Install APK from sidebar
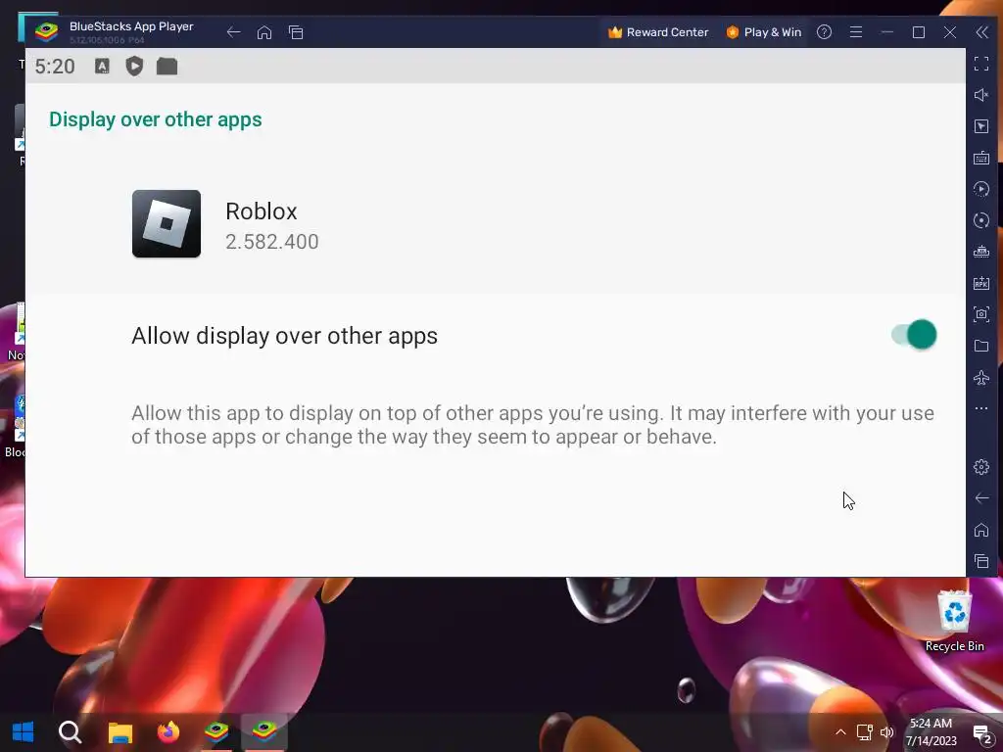Viewport: 1003px width, 752px height. [x=981, y=283]
